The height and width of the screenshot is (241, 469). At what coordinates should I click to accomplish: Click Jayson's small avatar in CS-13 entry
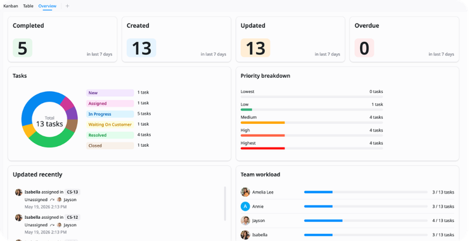pos(59,199)
